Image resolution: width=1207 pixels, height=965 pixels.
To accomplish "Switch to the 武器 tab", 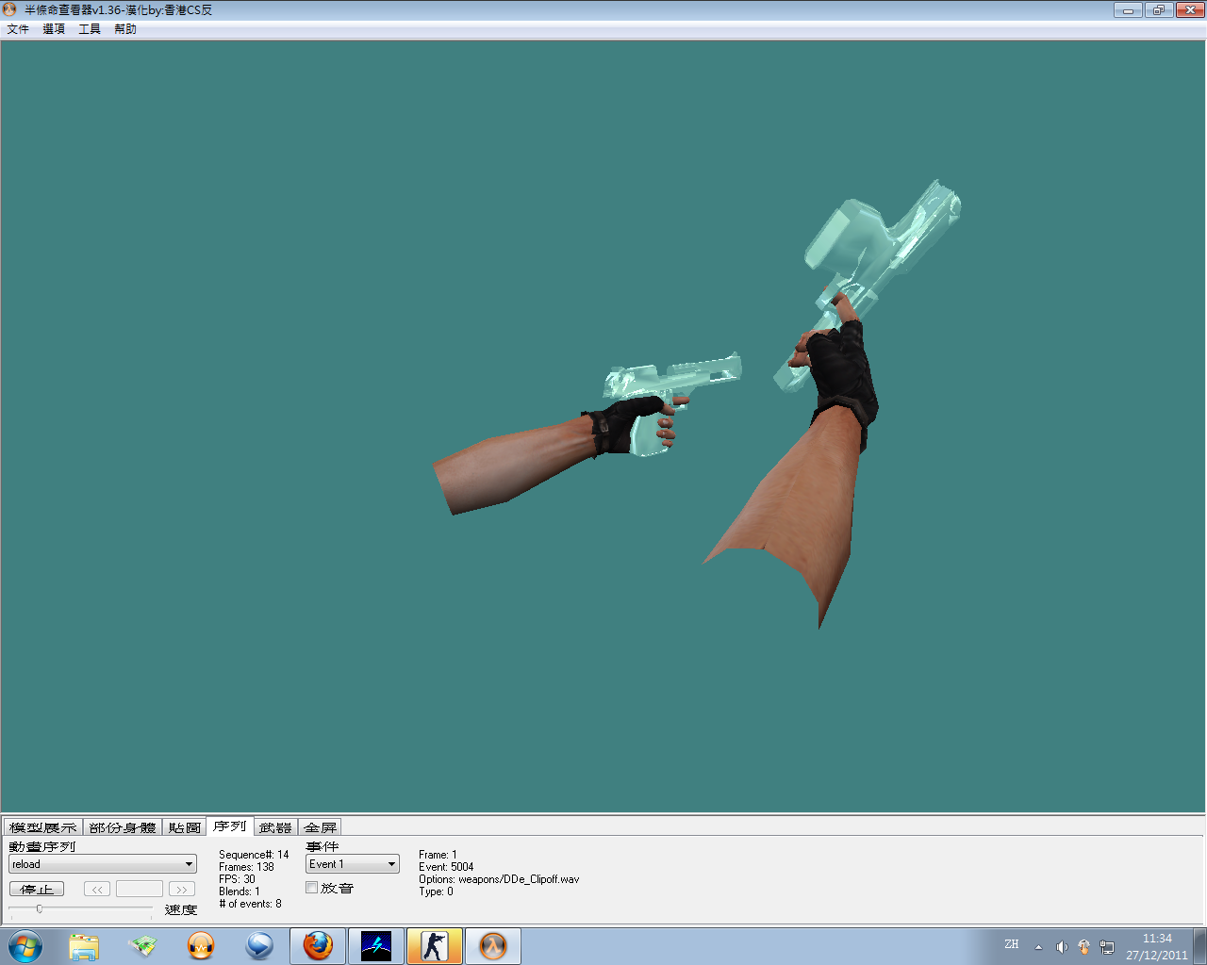I will (x=276, y=827).
